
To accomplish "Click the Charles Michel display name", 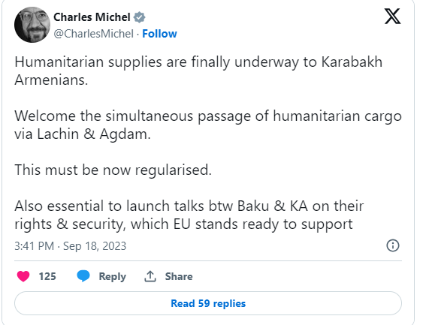I will click(92, 17).
